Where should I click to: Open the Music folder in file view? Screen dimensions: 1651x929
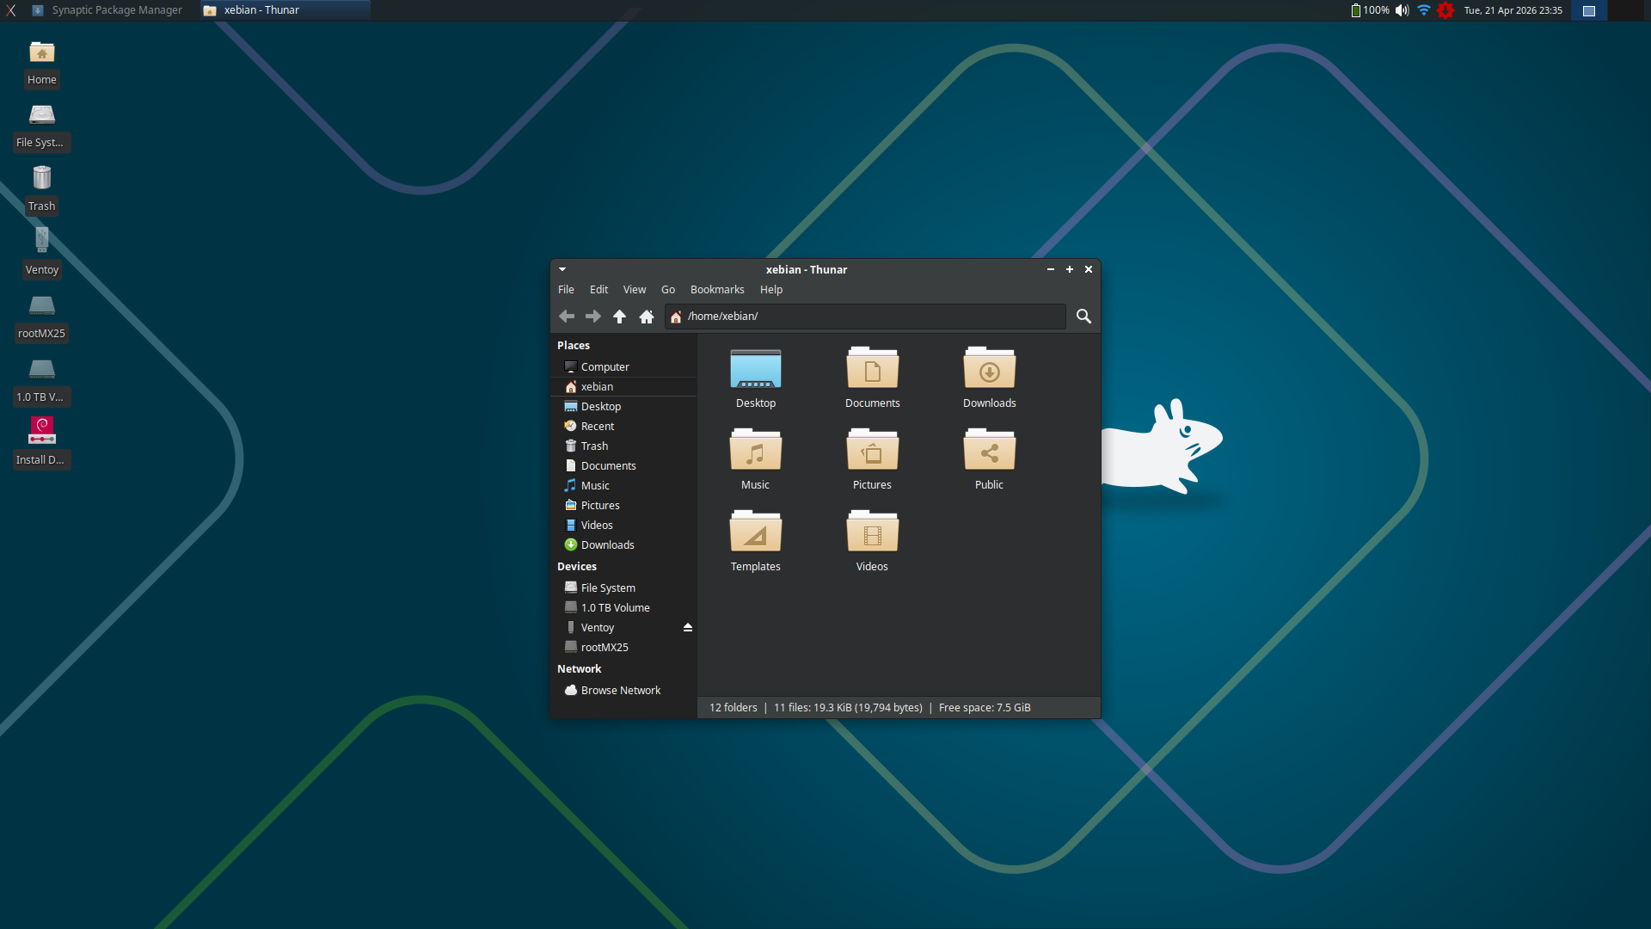tap(755, 452)
